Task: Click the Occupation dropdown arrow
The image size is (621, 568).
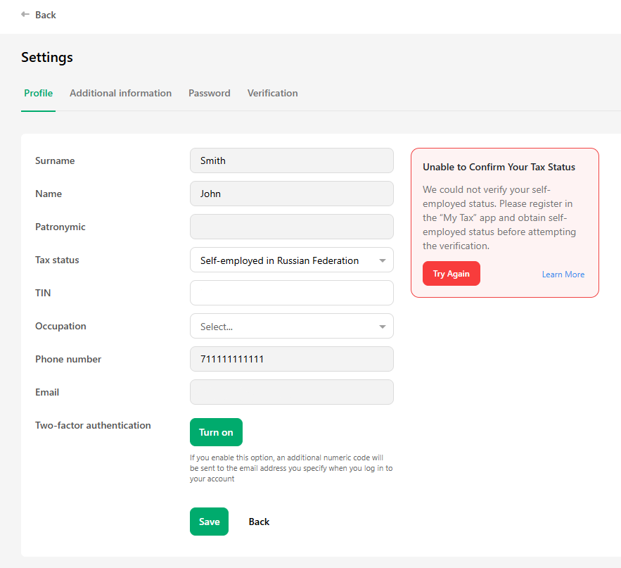Action: pos(382,327)
